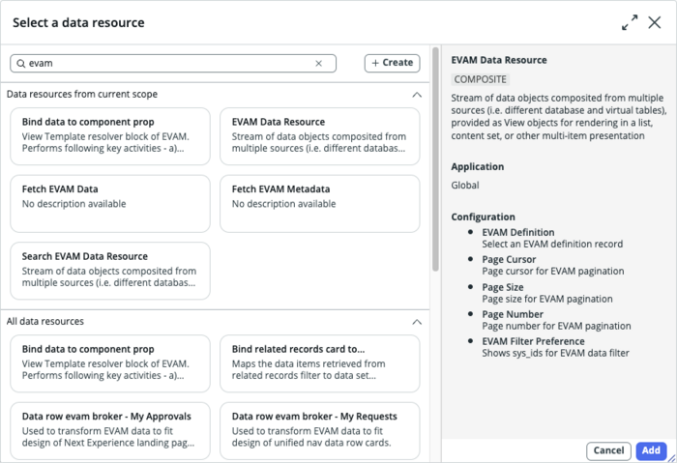Select Bind related records card to... card
The height and width of the screenshot is (463, 677).
pos(320,363)
